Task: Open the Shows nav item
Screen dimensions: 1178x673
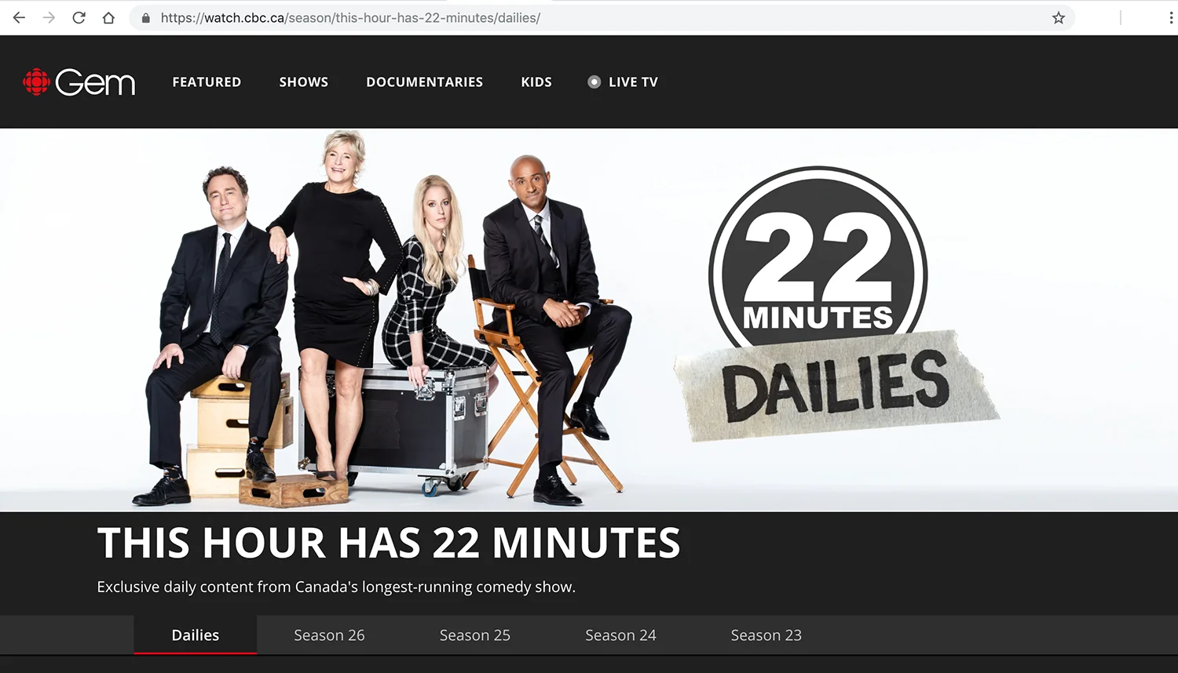Action: click(x=304, y=82)
